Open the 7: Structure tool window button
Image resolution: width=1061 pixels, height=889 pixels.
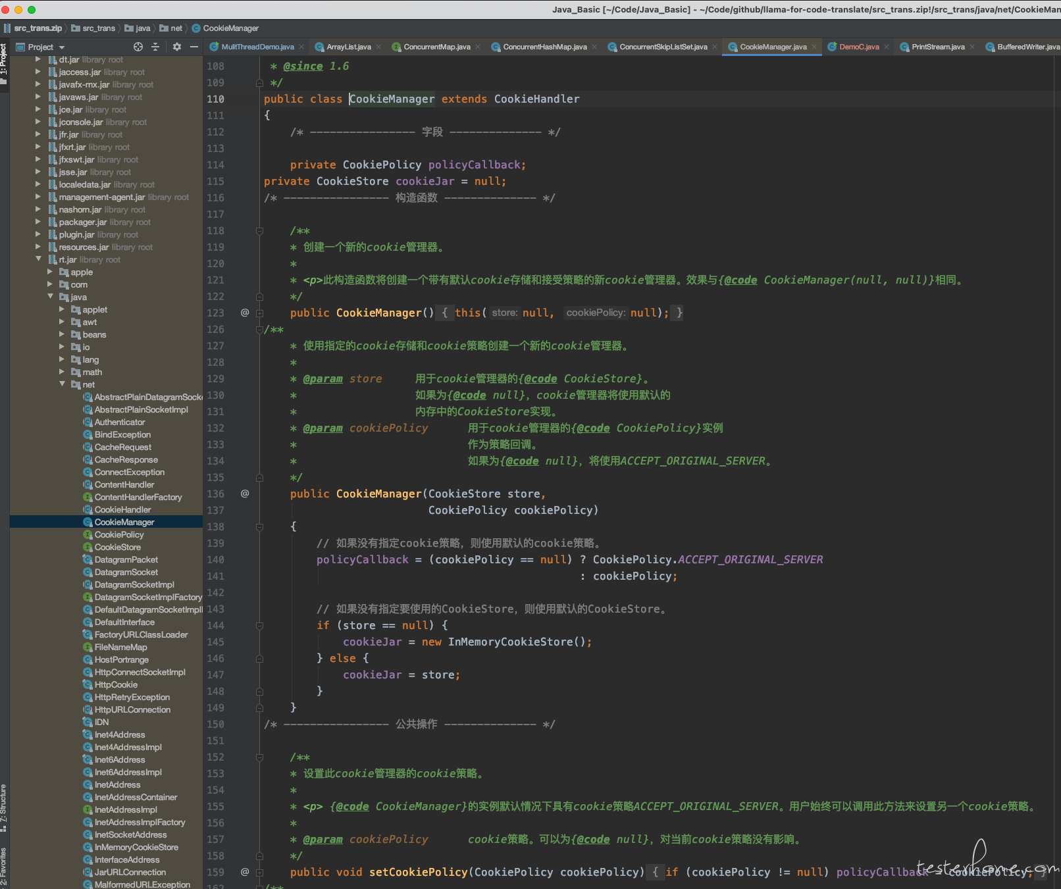pyautogui.click(x=4, y=807)
